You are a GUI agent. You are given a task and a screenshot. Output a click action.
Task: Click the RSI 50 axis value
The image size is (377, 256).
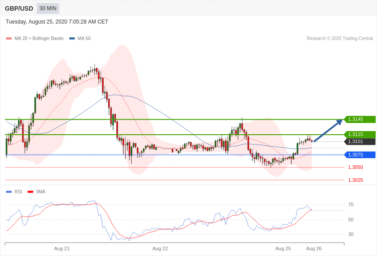coord(351,220)
